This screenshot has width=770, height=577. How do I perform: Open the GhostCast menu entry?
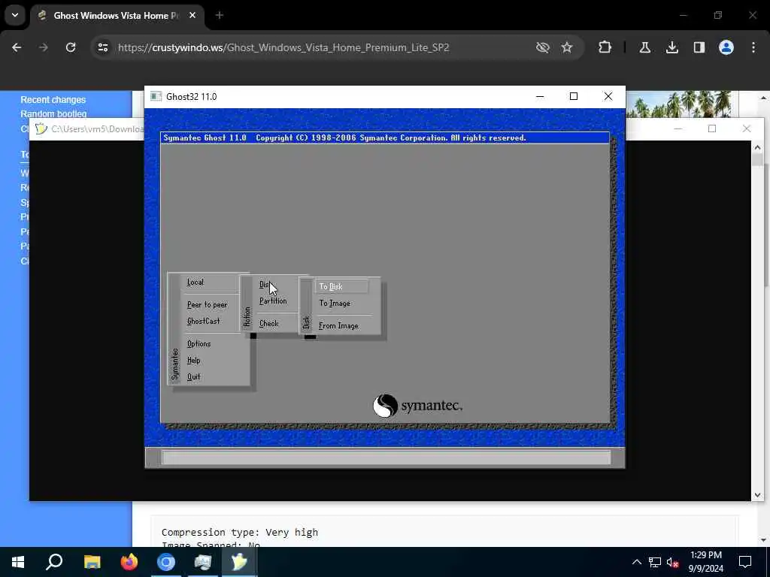(x=203, y=321)
